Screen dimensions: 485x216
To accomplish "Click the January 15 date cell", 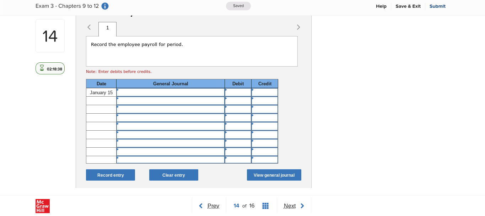I will click(x=101, y=92).
